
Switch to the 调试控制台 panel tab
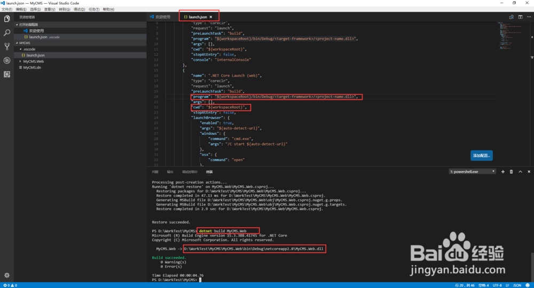[x=190, y=172]
